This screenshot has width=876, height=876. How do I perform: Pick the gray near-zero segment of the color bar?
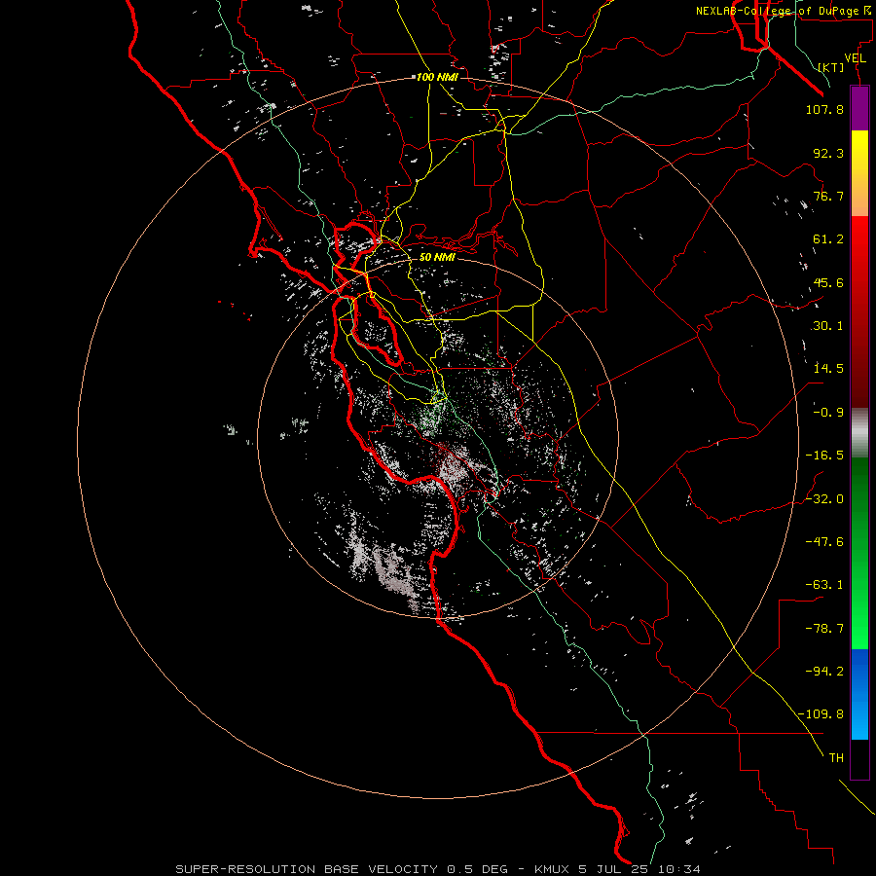(x=859, y=432)
